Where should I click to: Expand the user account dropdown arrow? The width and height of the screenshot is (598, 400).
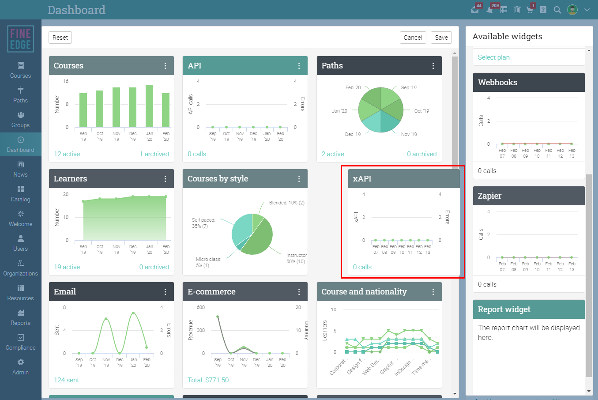pos(587,10)
